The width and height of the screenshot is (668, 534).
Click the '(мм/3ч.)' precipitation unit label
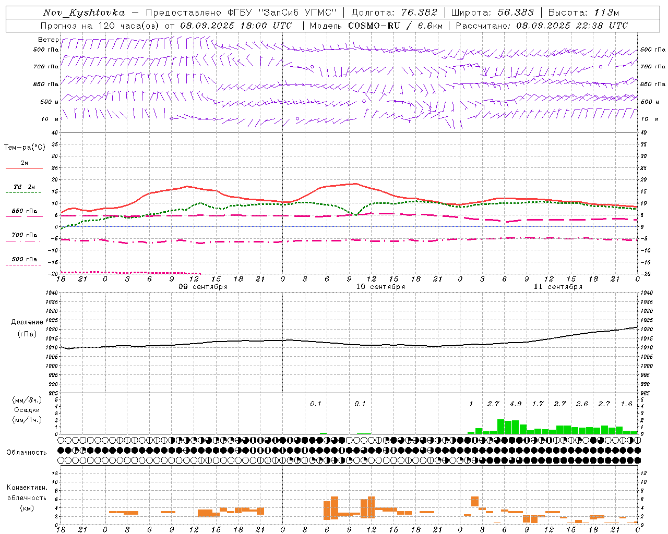point(27,400)
